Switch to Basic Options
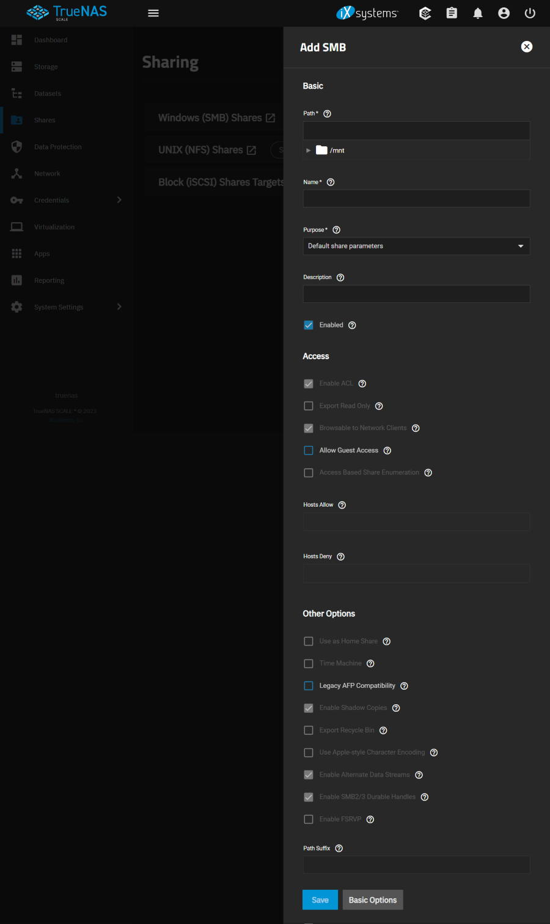 point(372,900)
